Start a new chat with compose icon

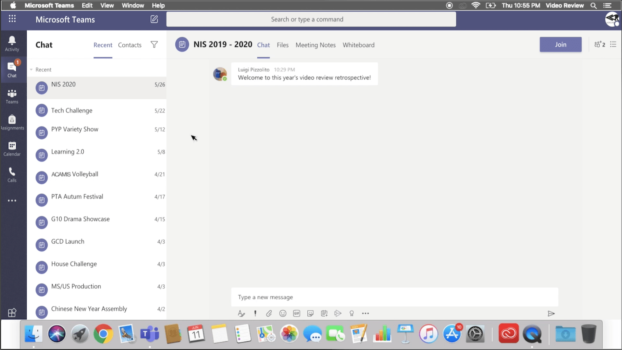coord(154,19)
